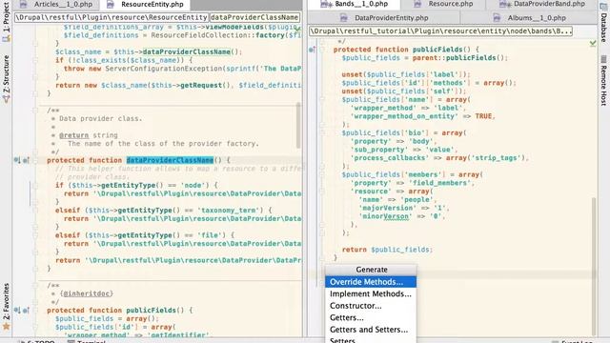
Task: Collapse the $public_fields['members'] array fold
Action: [322, 175]
